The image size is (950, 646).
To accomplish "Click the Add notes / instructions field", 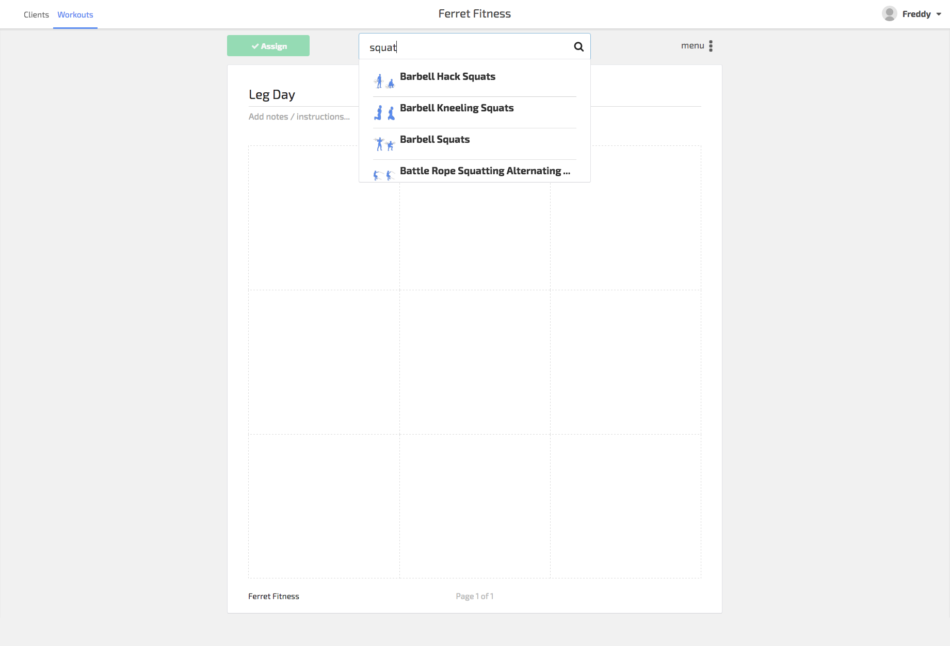I will tap(299, 117).
